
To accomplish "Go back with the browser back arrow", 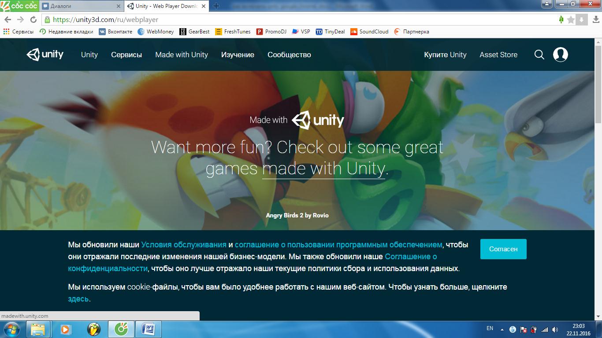I will 7,20.
